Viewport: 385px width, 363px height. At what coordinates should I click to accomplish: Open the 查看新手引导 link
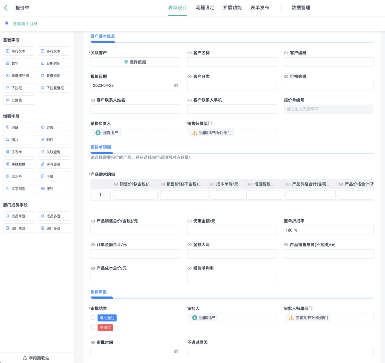[25, 24]
